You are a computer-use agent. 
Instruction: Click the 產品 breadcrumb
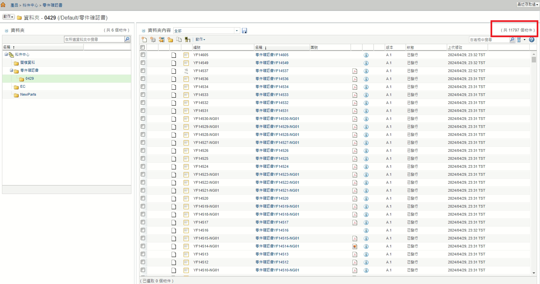point(14,5)
